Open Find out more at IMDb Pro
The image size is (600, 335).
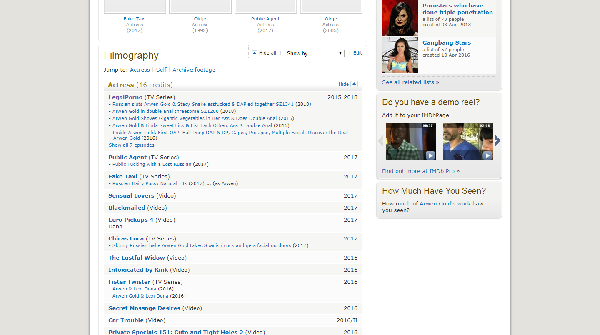click(x=418, y=171)
